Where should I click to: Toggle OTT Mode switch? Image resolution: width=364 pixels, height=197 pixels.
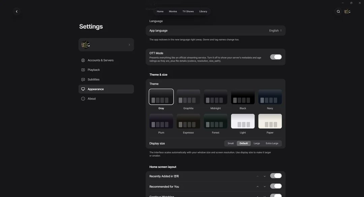coord(276,57)
